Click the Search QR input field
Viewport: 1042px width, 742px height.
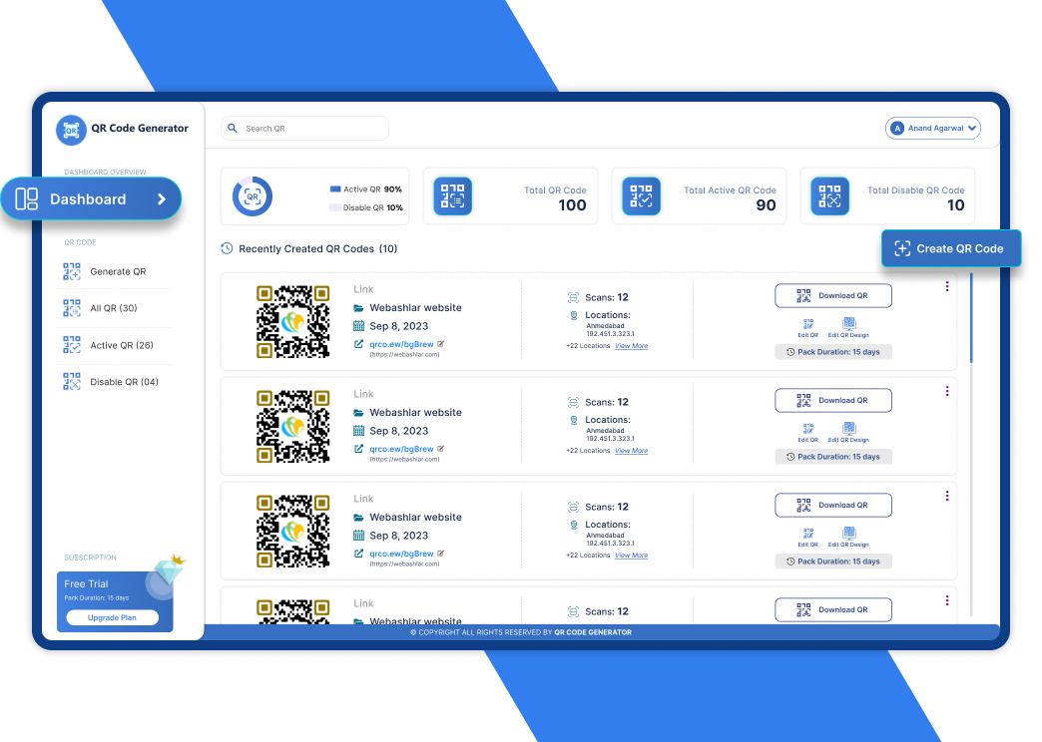click(x=305, y=129)
